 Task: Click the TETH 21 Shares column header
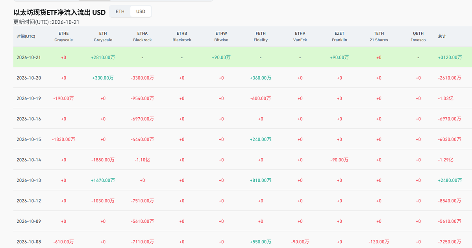pyautogui.click(x=379, y=37)
